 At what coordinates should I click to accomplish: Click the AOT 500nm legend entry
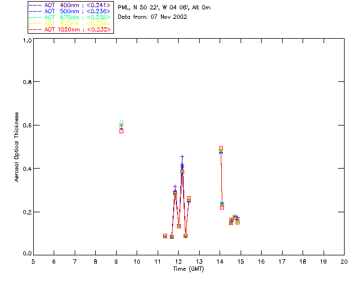click(70, 11)
